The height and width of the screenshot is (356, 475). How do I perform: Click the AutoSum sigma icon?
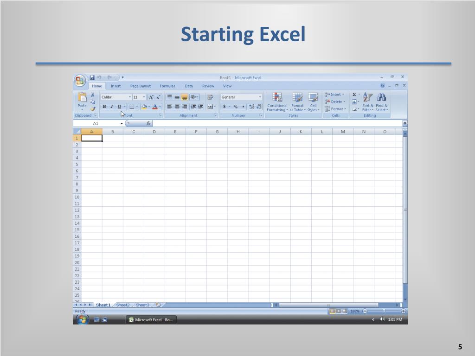pyautogui.click(x=354, y=95)
